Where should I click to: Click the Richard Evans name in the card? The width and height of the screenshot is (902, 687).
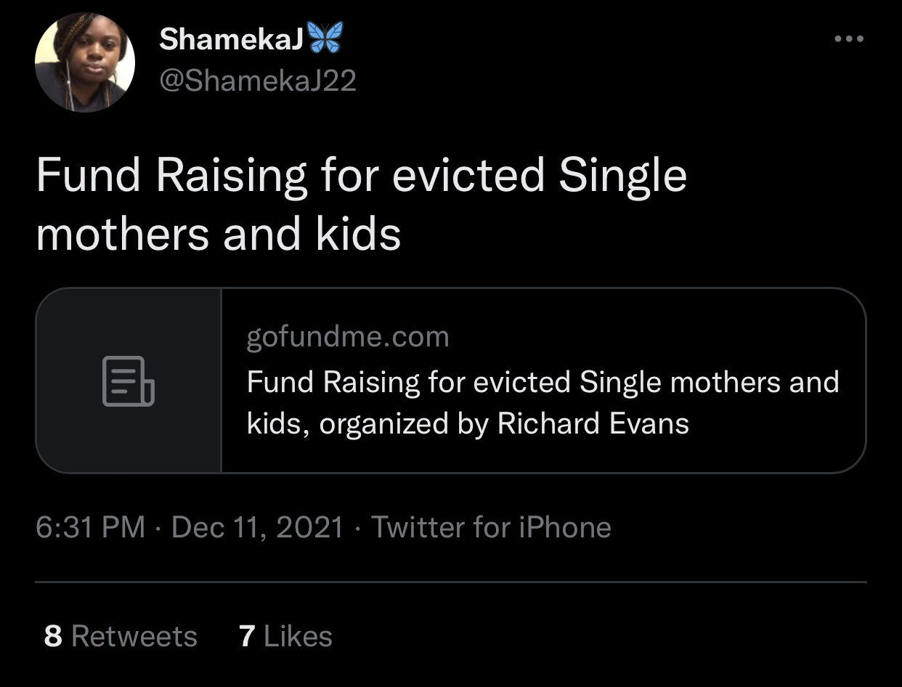click(x=593, y=423)
